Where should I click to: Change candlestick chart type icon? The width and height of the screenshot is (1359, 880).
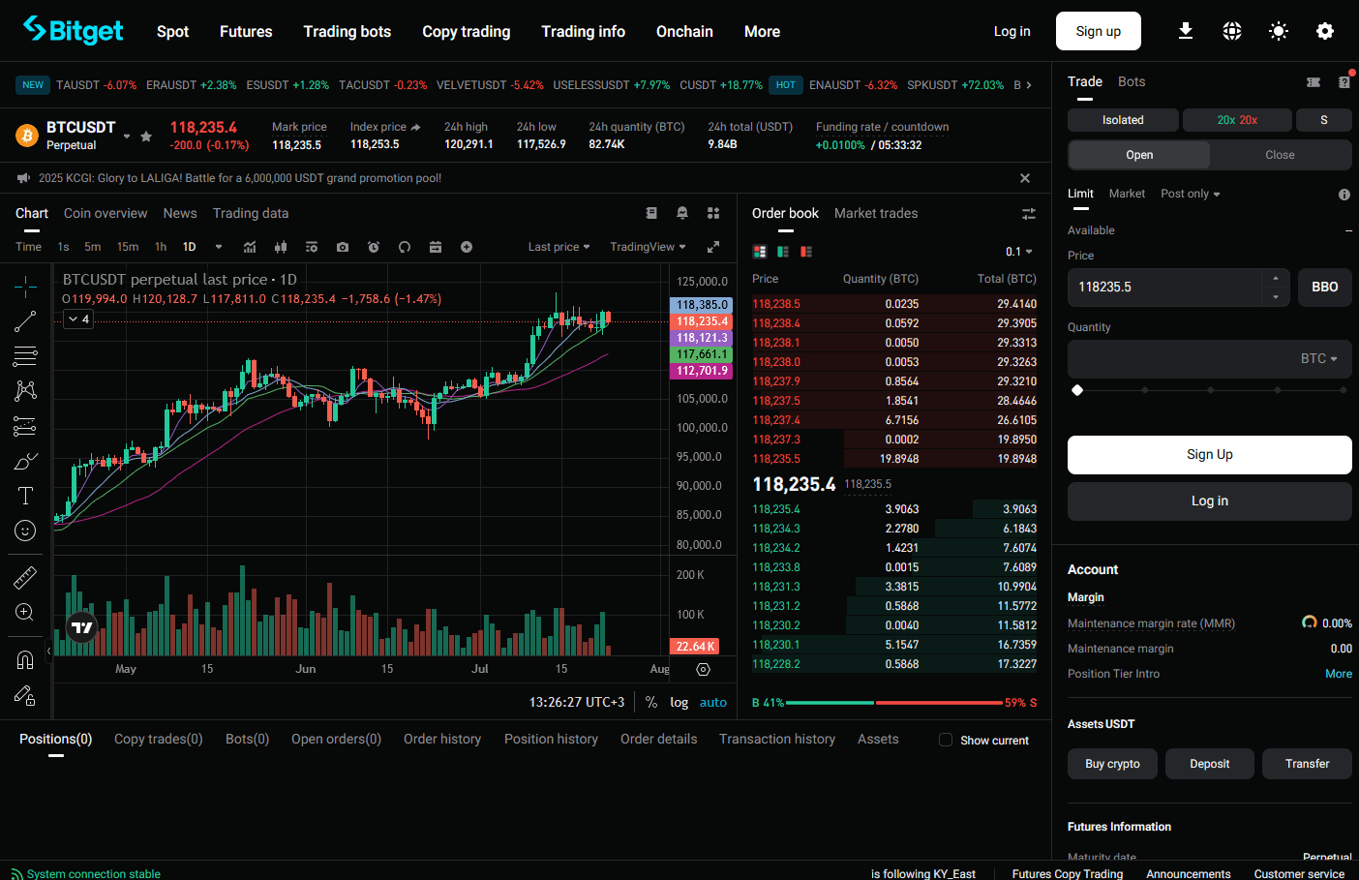[281, 247]
